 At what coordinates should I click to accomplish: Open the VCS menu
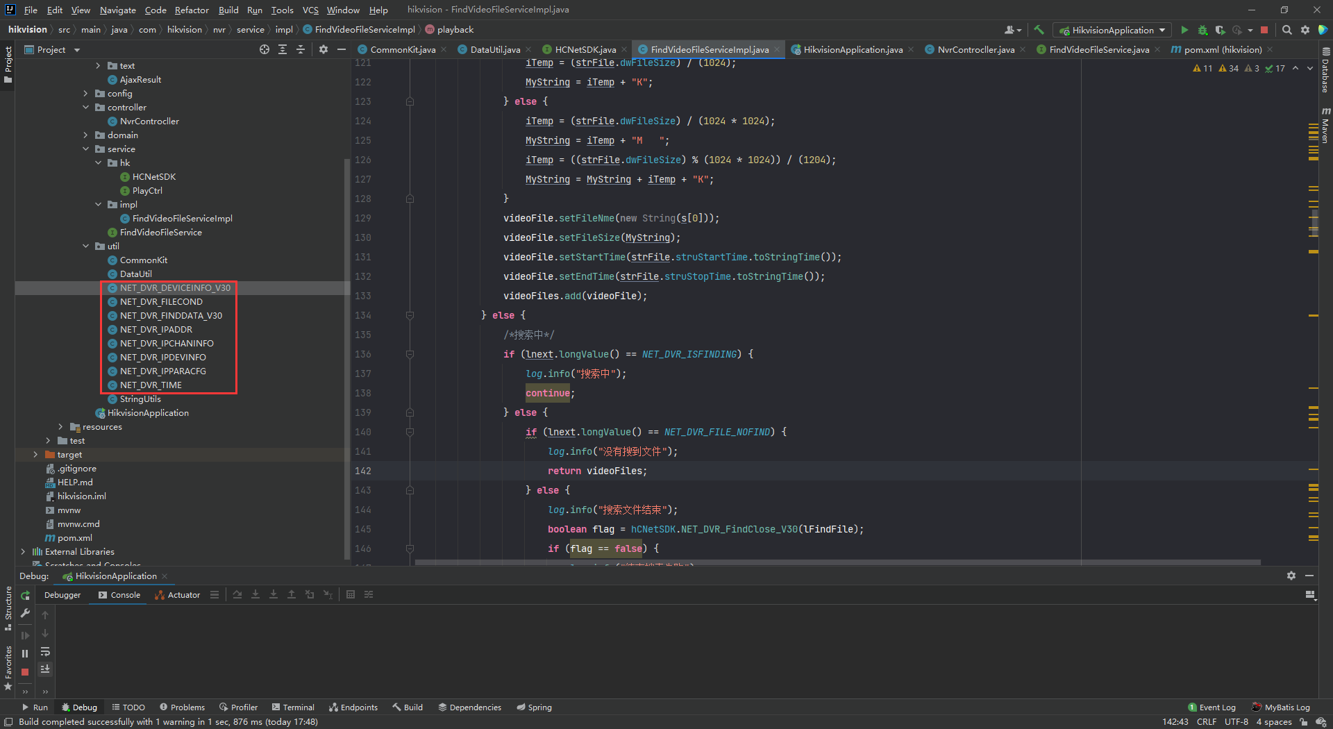click(310, 10)
